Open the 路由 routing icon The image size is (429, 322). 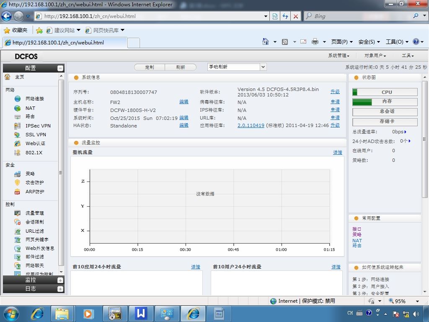pos(18,117)
